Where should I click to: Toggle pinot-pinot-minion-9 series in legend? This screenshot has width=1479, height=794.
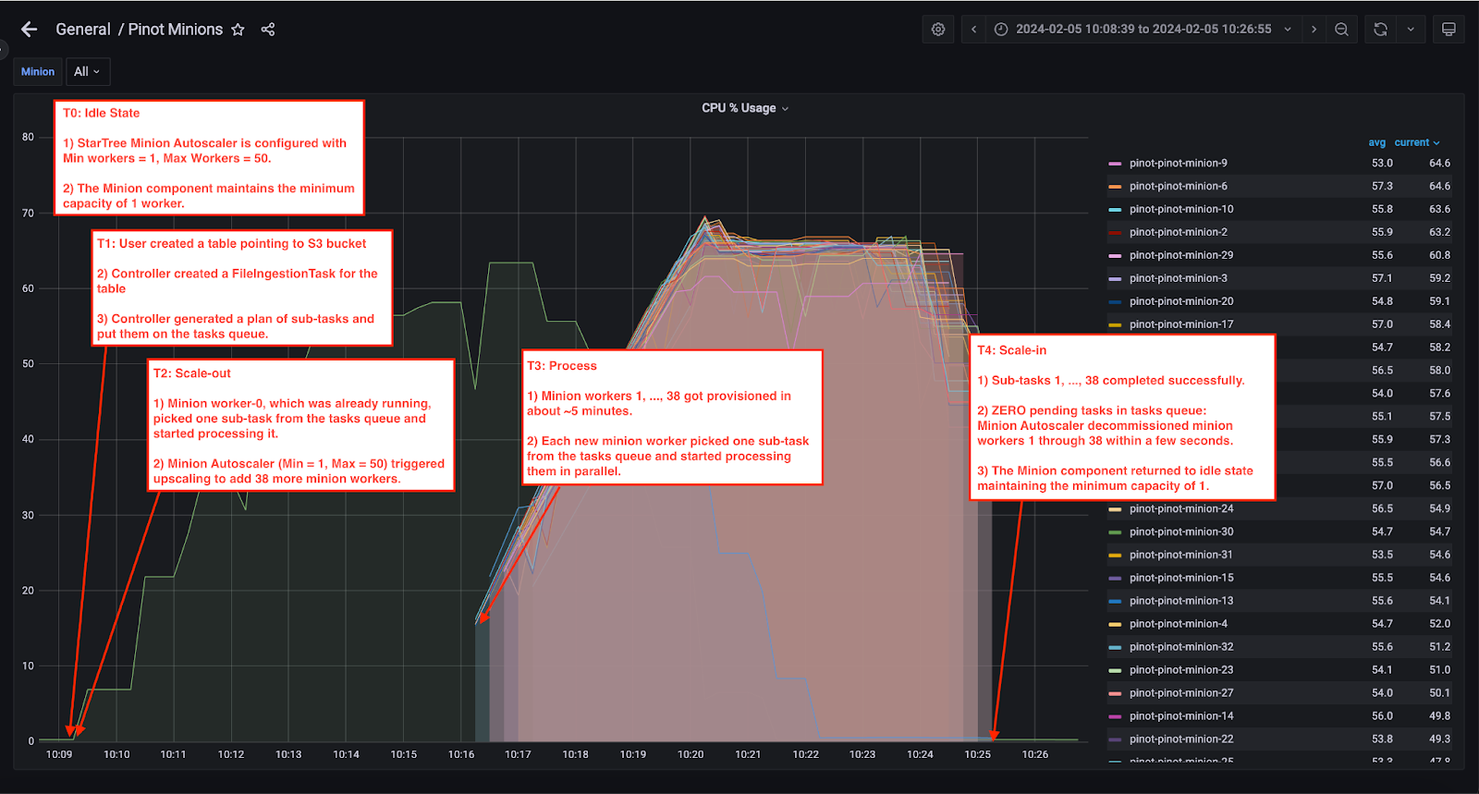(x=1178, y=163)
